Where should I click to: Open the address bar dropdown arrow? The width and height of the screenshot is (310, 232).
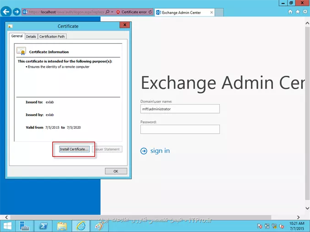112,12
